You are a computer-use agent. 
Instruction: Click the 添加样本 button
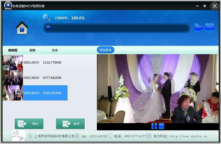106,50
